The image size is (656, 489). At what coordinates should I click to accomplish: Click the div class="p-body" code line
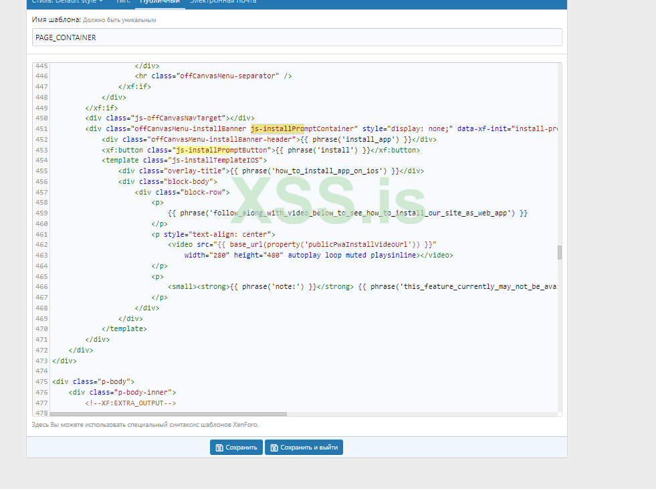tap(94, 381)
